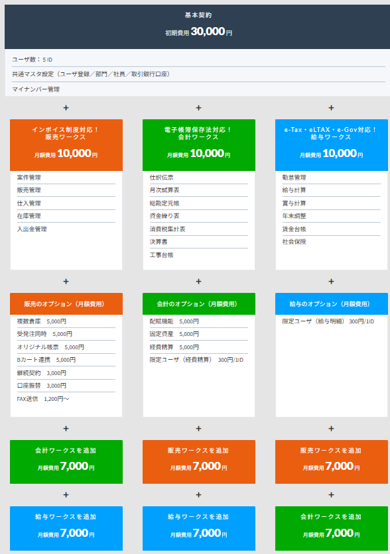This screenshot has width=390, height=554.
Task: Select the 複数倉庫 5,000円 option row
Action: coord(66,321)
